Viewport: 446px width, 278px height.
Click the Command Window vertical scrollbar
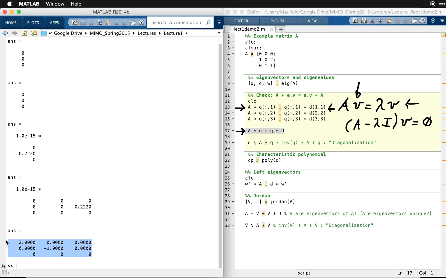220,156
